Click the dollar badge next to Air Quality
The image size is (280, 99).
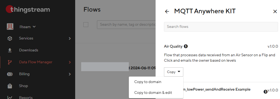[x=186, y=46]
